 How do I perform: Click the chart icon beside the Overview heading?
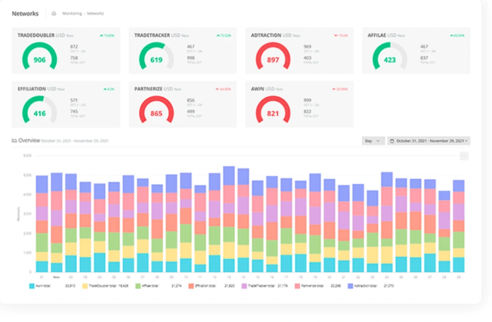pyautogui.click(x=14, y=141)
